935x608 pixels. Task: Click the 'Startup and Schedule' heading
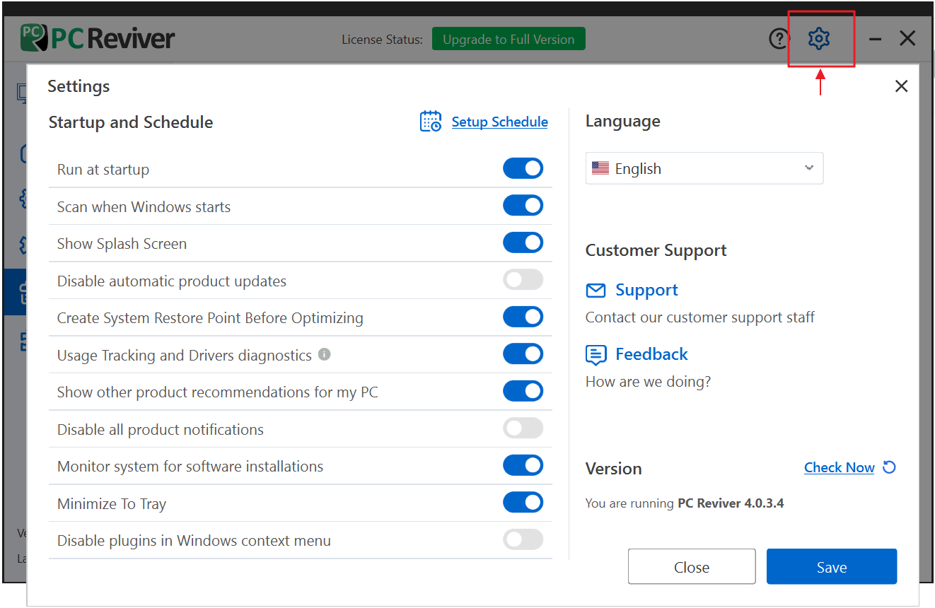pyautogui.click(x=131, y=122)
